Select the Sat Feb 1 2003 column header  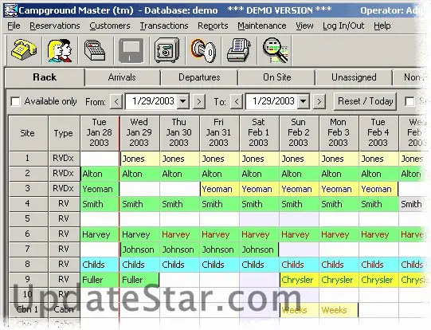point(259,133)
